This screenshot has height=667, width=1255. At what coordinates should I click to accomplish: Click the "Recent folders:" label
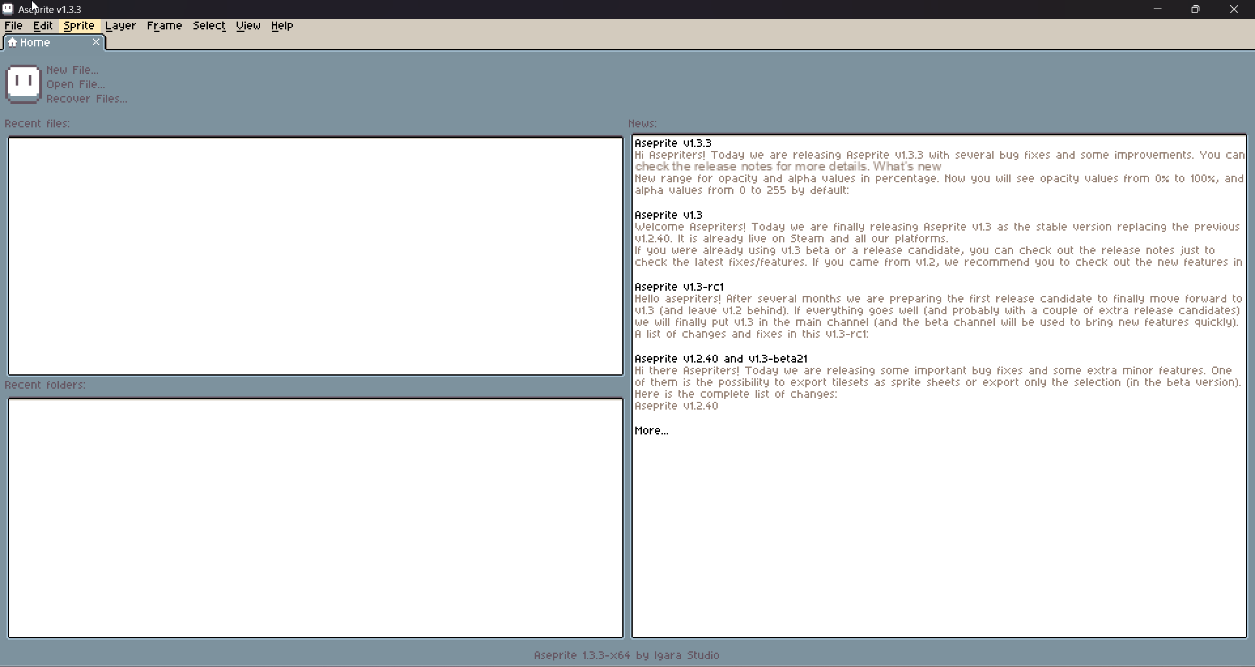tap(45, 385)
